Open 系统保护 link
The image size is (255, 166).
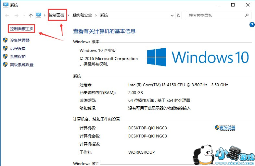18,56
